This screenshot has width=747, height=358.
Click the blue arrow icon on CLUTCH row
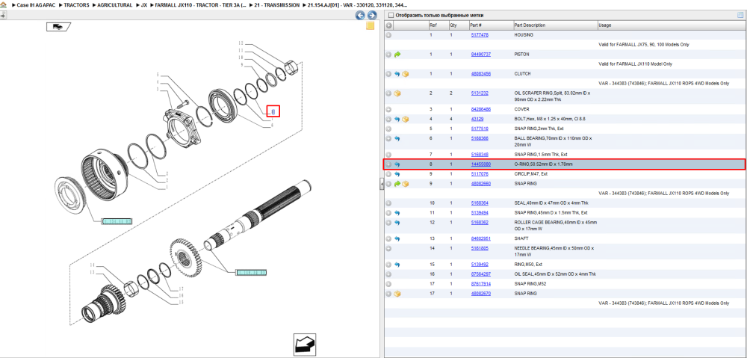pos(397,74)
